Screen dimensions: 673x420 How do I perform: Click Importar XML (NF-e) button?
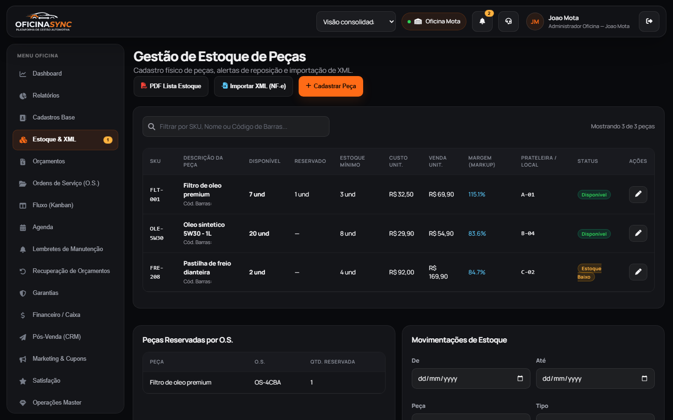coord(253,86)
